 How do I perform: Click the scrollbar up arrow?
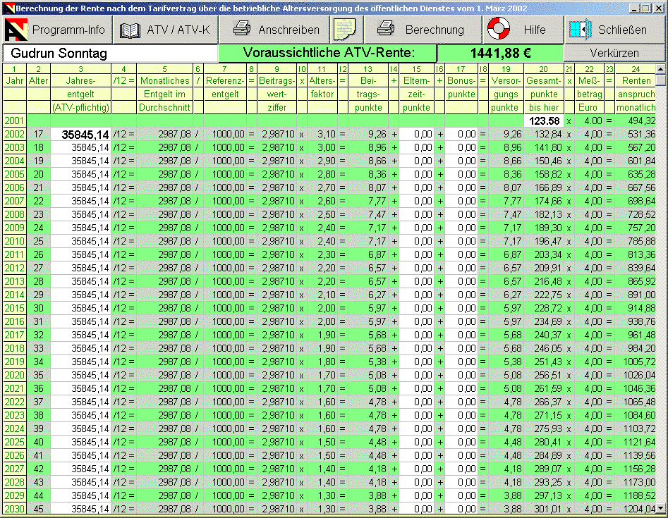point(661,69)
